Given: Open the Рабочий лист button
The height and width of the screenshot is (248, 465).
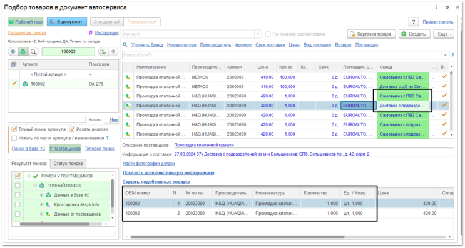Looking at the screenshot, I should pos(26,22).
